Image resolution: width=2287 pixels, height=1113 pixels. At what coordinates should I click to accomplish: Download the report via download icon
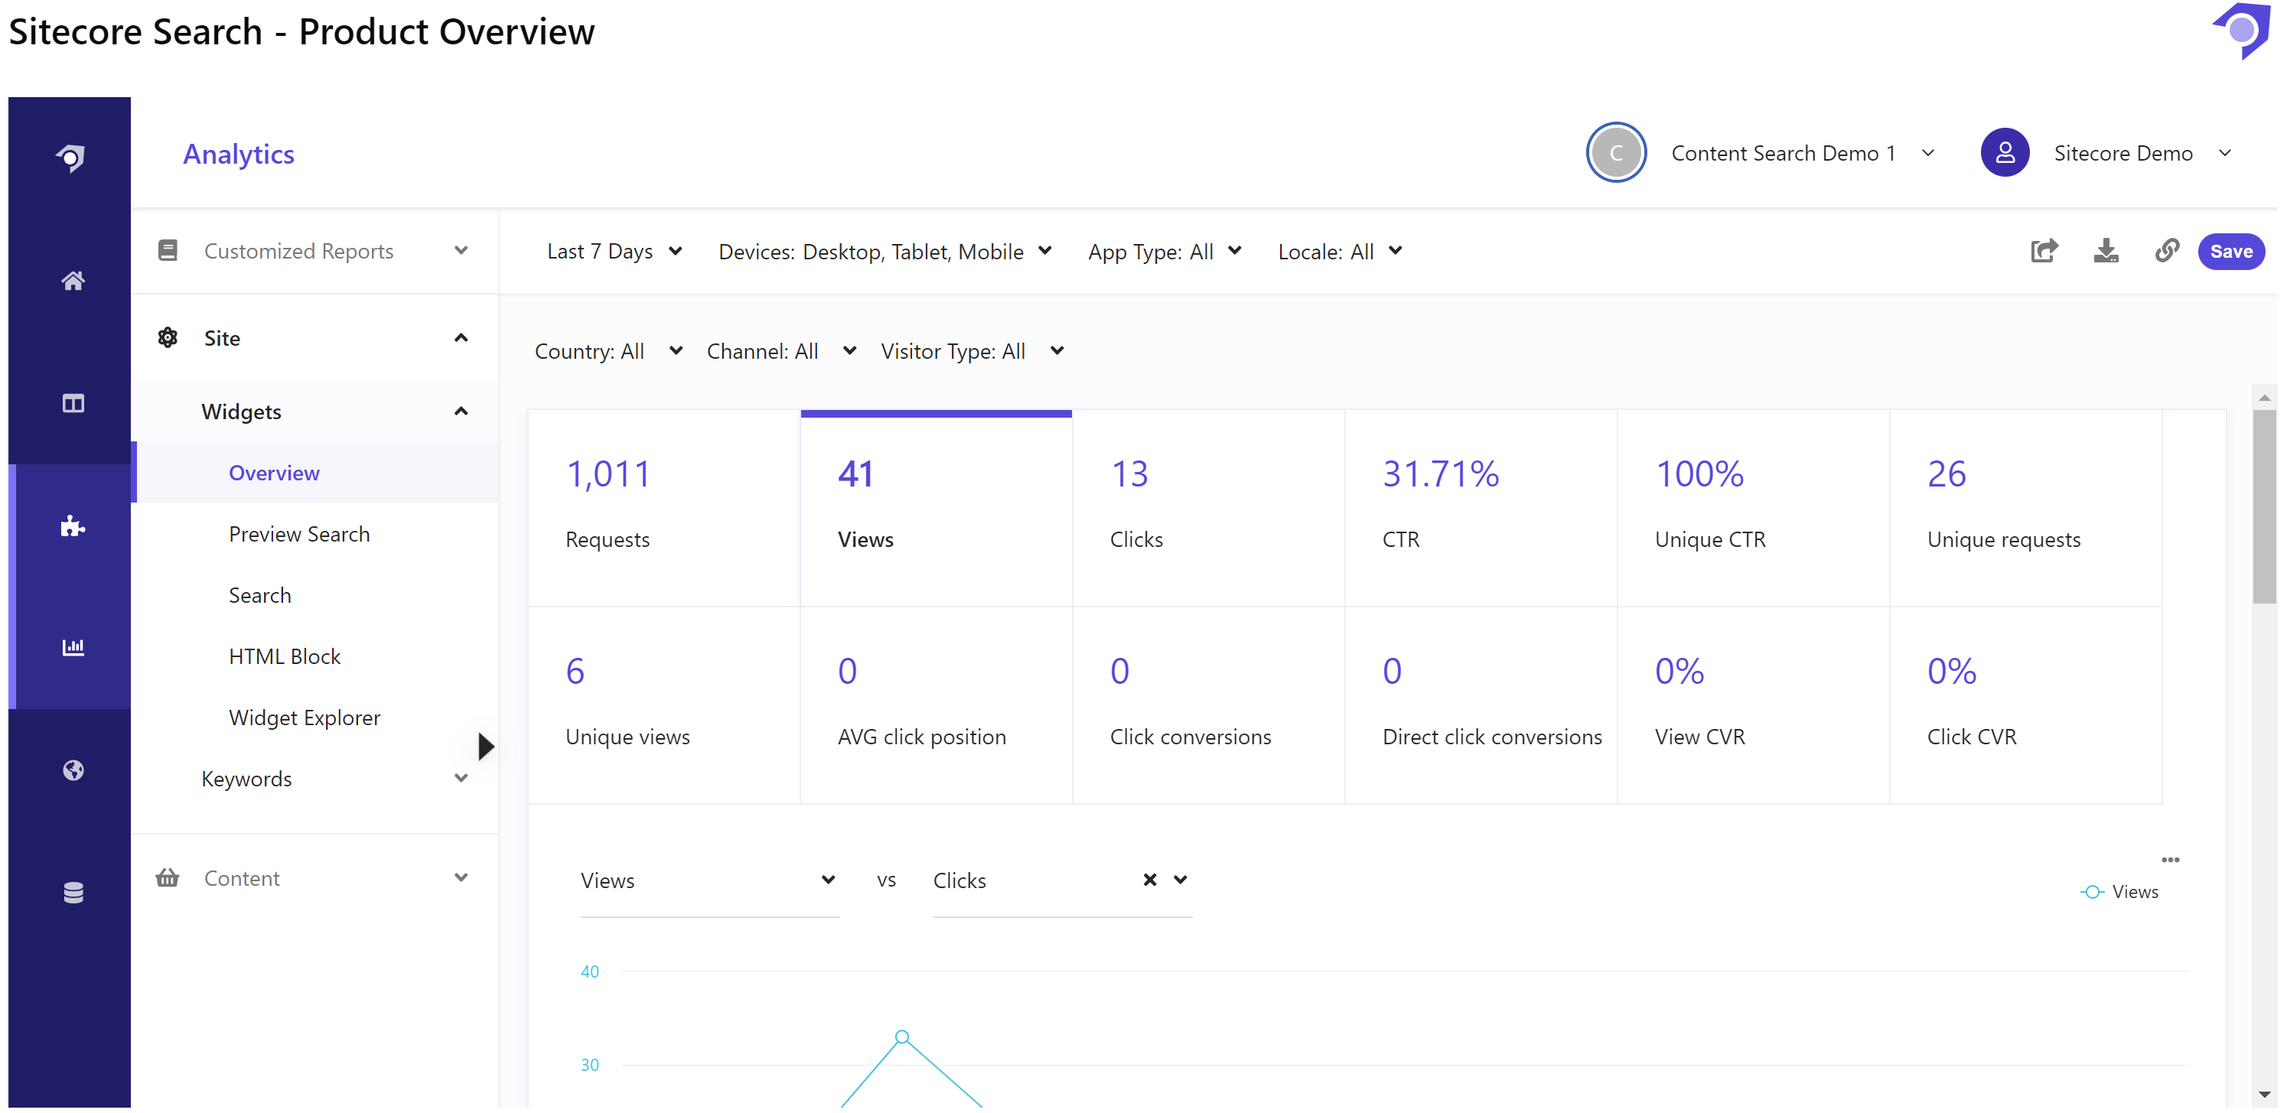tap(2105, 252)
